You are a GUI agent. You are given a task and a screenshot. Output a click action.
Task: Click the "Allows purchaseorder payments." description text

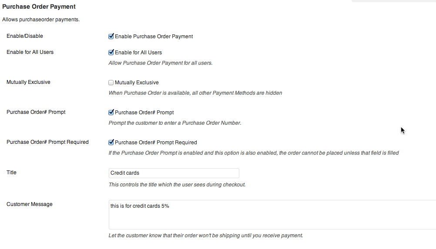41,20
